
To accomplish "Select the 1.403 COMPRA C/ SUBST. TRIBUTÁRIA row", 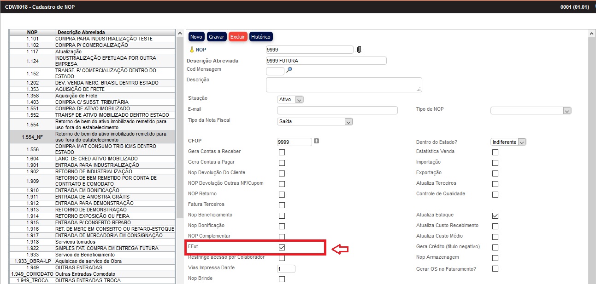I will pyautogui.click(x=92, y=102).
